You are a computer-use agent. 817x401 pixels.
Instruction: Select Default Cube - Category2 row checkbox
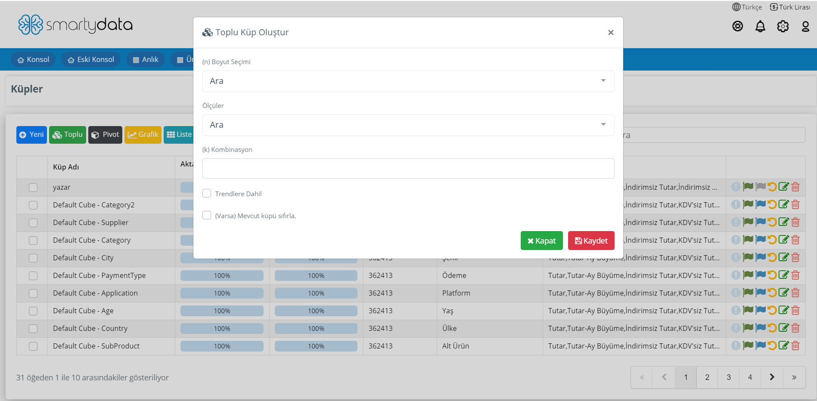coord(33,205)
